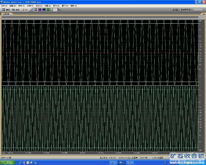This screenshot has width=206, height=165.
Task: Open the Windows 开始 Start button
Action: [8, 163]
